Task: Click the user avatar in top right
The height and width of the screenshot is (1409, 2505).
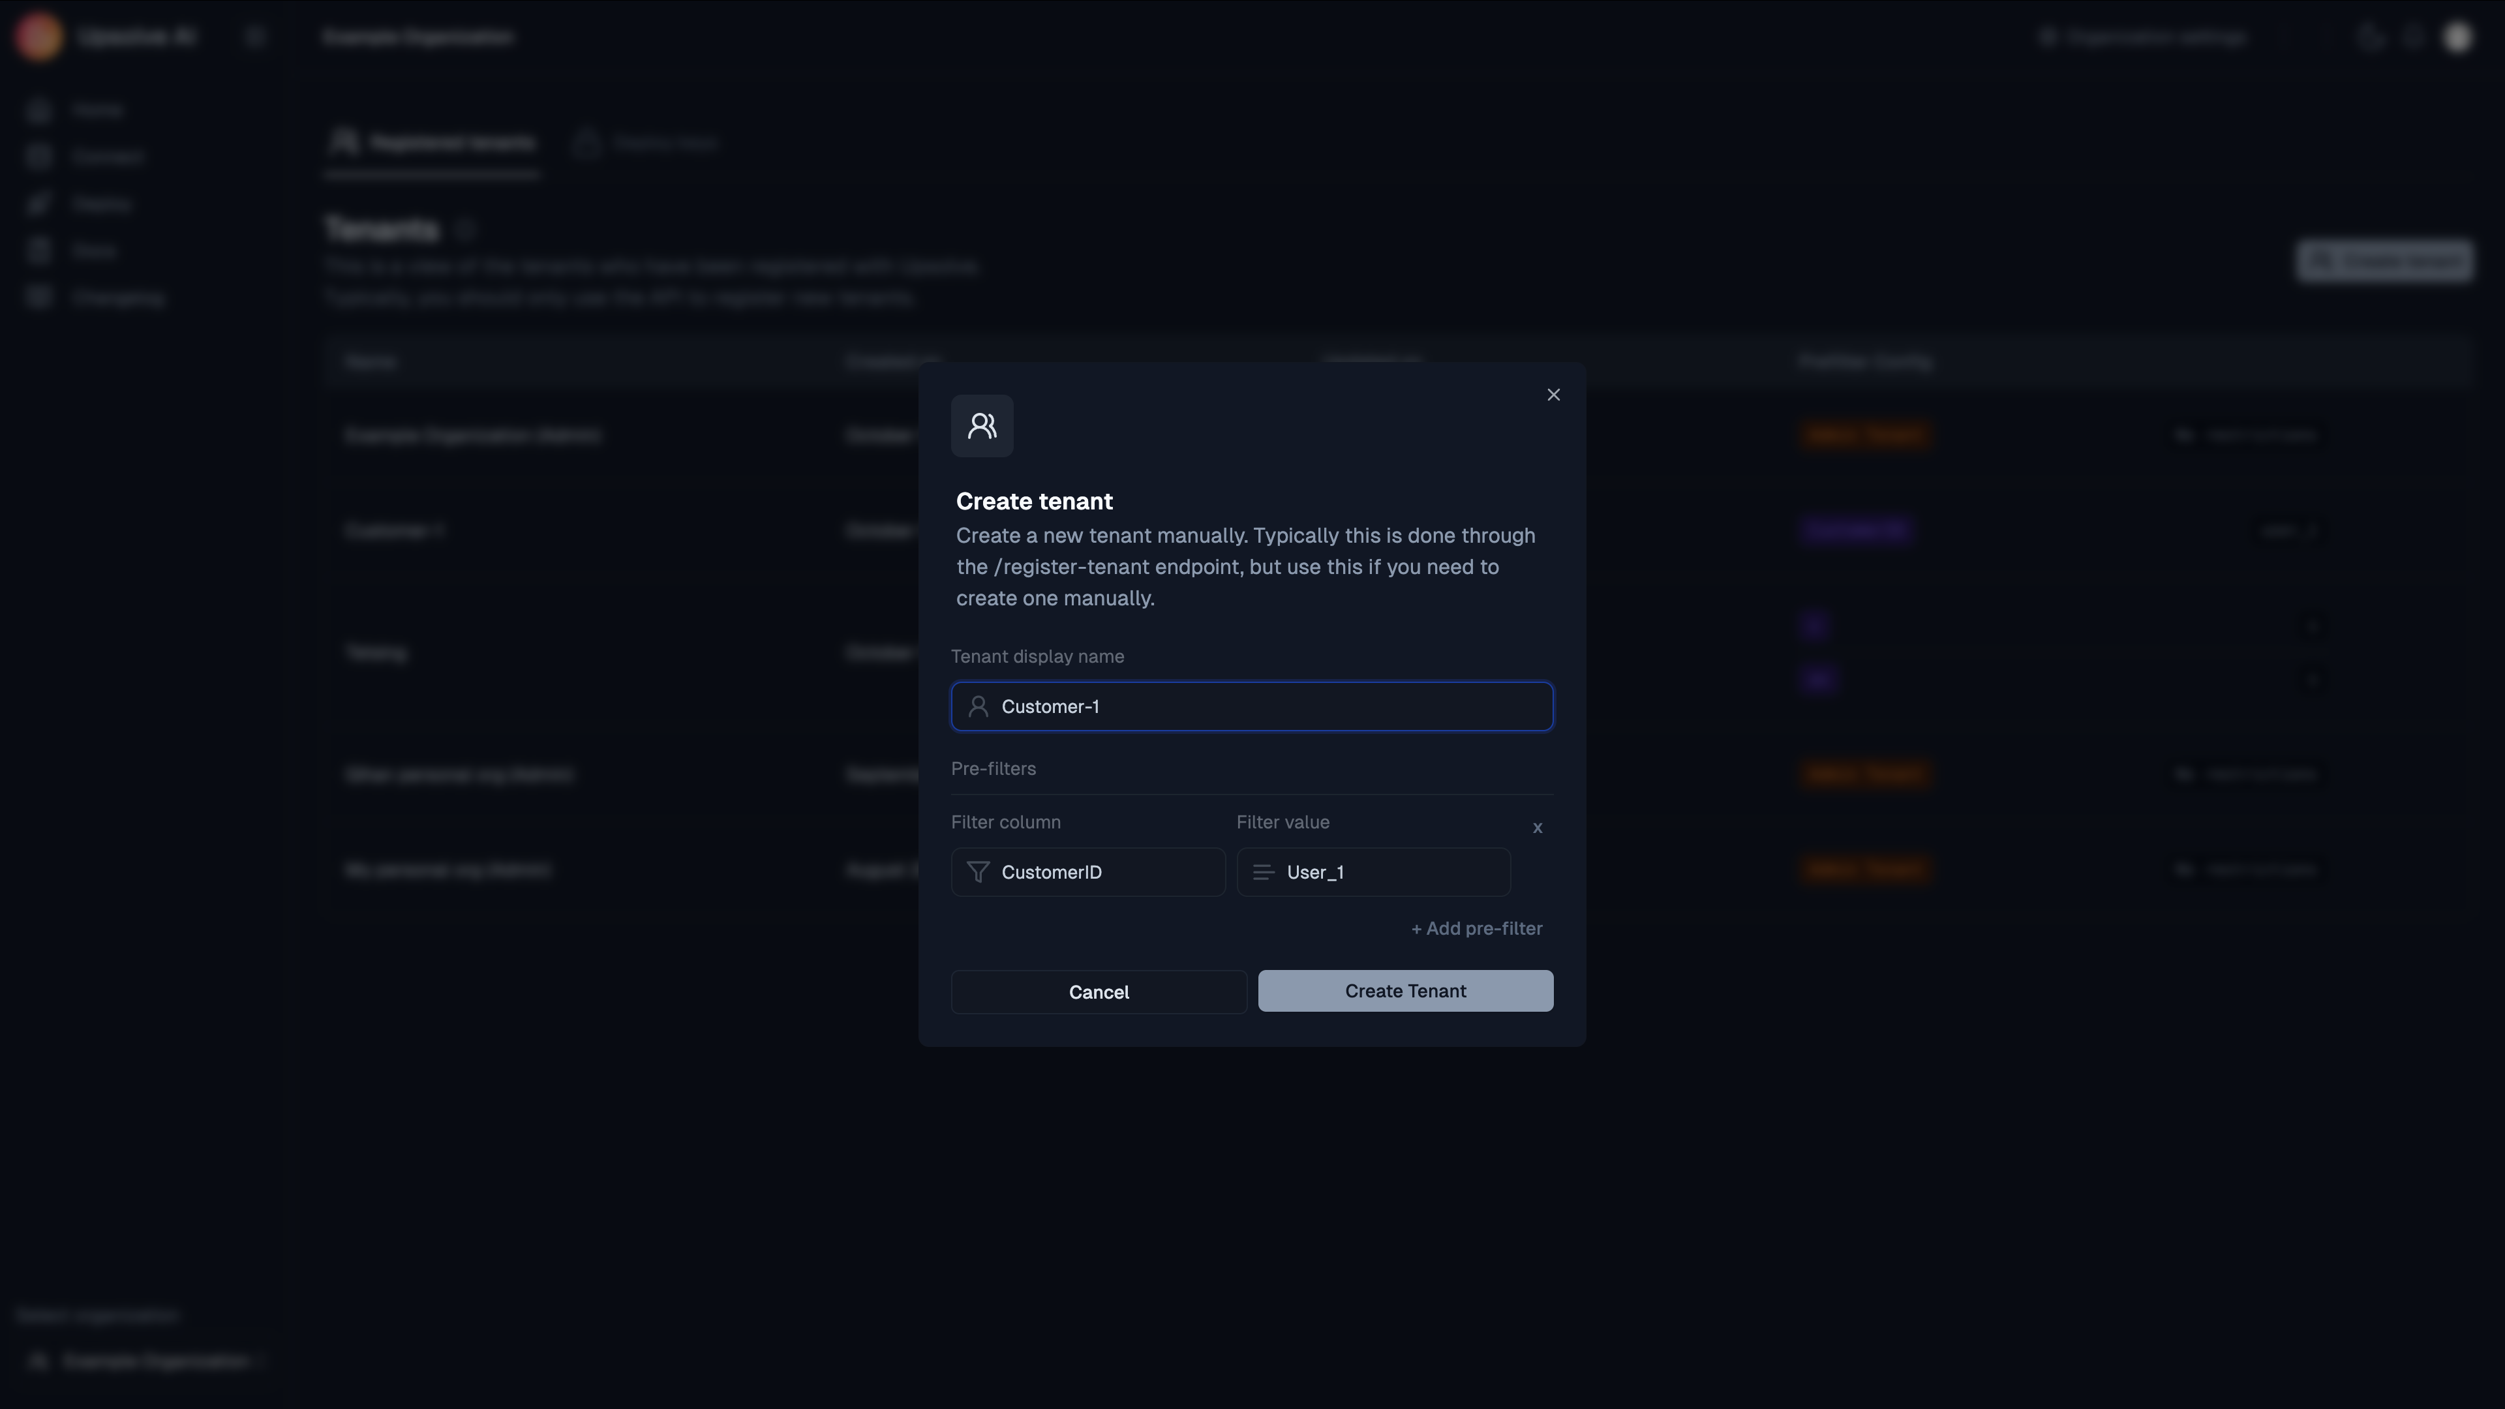Action: pyautogui.click(x=2457, y=37)
